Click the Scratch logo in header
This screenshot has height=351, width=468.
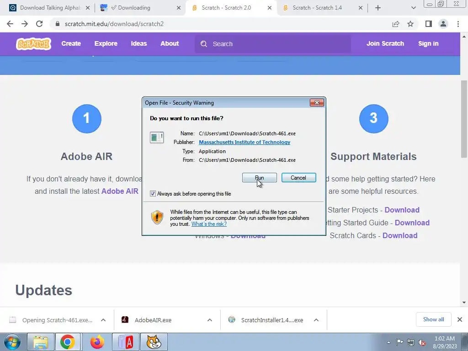pyautogui.click(x=33, y=44)
